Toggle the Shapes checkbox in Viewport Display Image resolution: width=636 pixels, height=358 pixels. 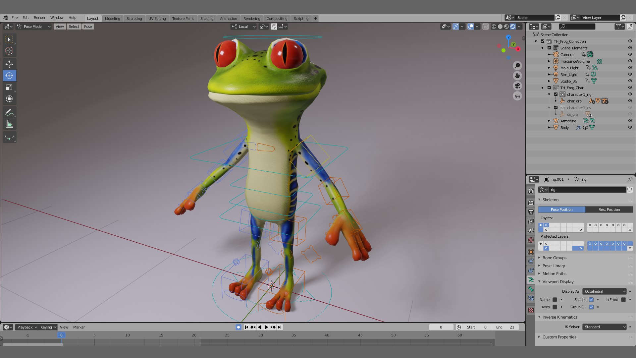point(591,300)
